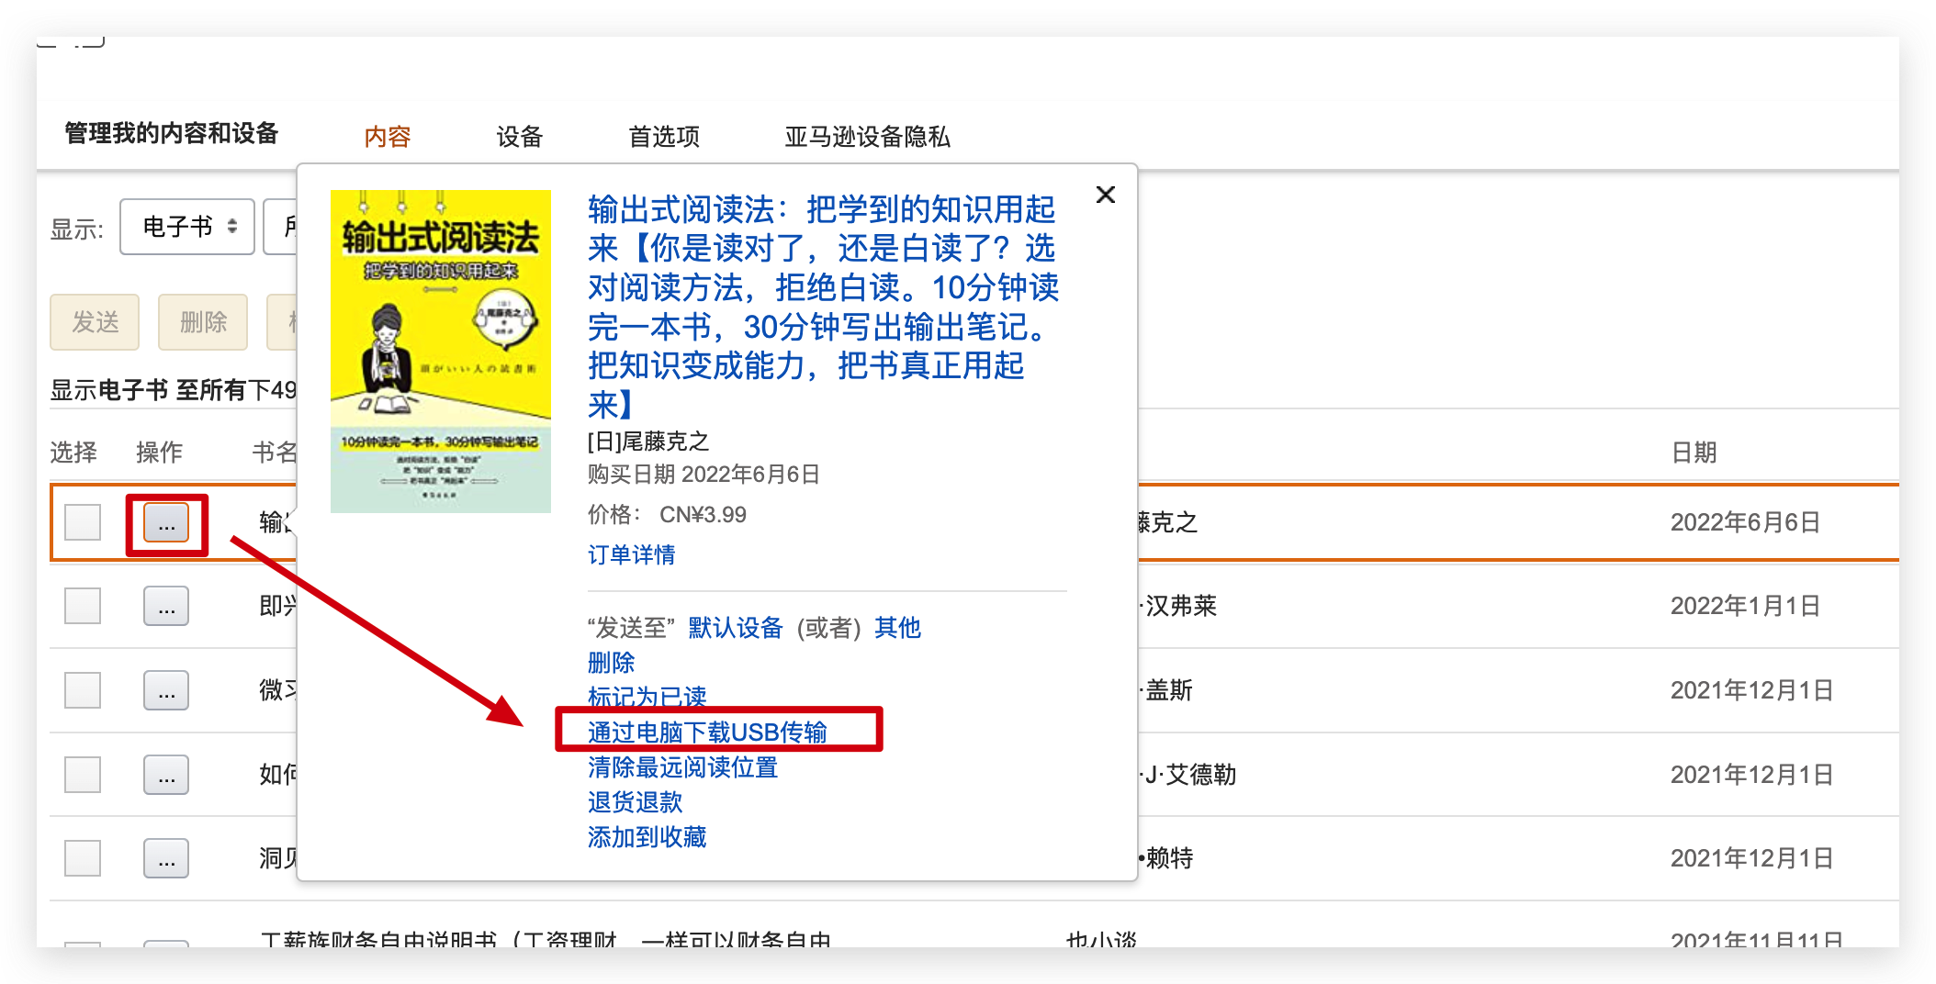
Task: Select 标记为已读 option
Action: [647, 698]
